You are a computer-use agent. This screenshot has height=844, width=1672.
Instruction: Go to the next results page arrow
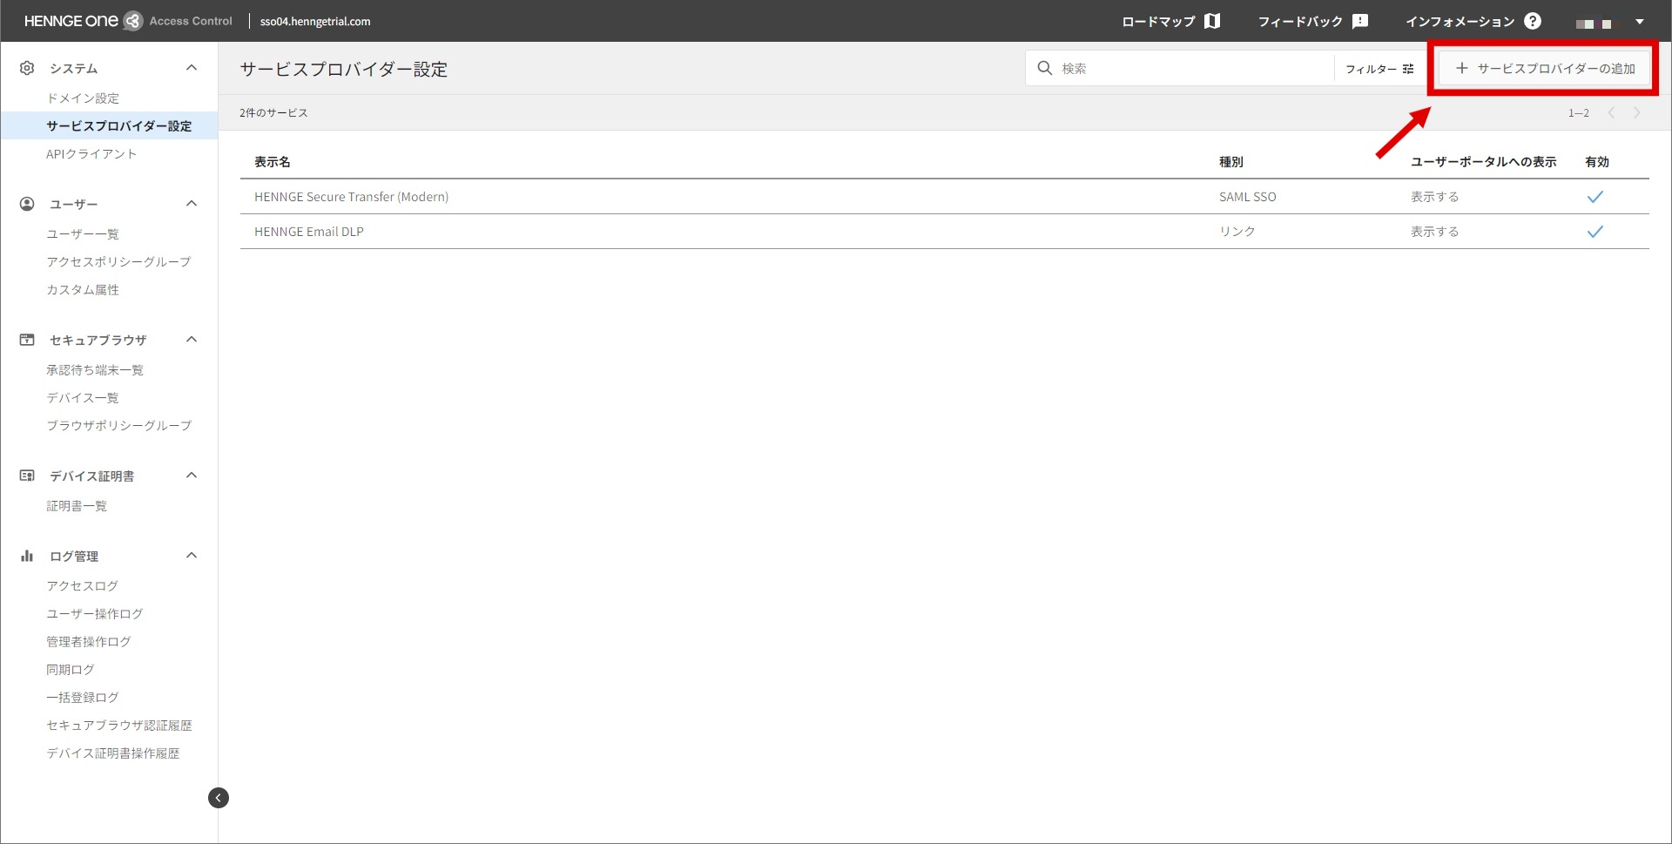click(x=1637, y=112)
